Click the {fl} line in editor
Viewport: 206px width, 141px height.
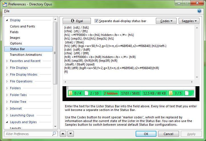66,72
